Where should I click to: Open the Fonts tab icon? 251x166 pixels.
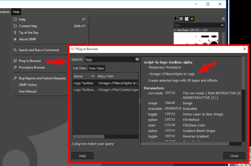(187, 19)
